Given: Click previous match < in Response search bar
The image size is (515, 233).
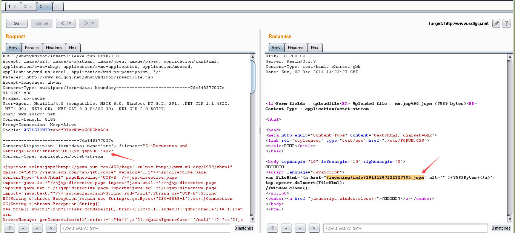Looking at the screenshot, I should 286,228.
